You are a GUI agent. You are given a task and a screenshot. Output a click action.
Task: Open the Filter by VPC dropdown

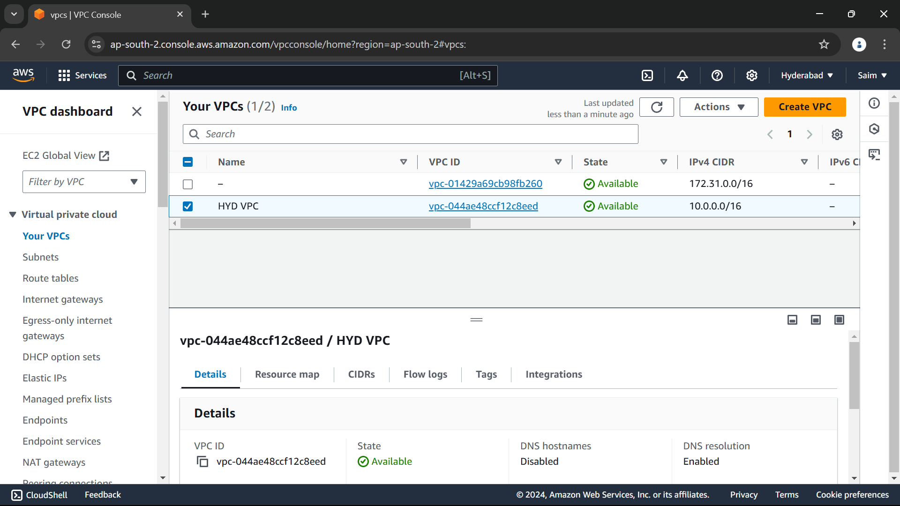pos(84,182)
